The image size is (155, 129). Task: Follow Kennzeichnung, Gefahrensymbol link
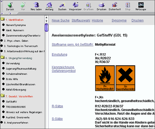tap(63, 69)
